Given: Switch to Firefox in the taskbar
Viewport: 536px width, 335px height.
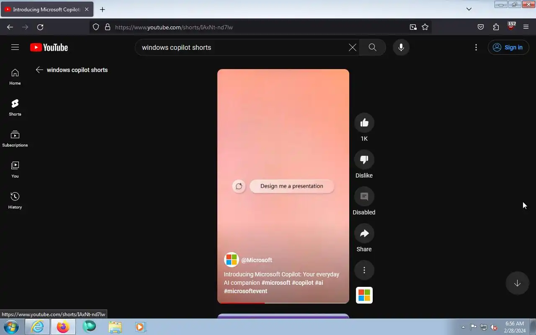Looking at the screenshot, I should point(63,327).
